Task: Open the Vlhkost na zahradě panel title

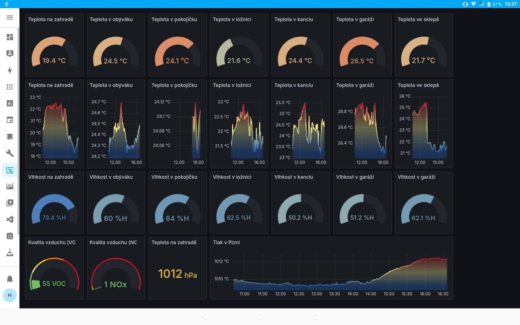Action: [x=51, y=177]
